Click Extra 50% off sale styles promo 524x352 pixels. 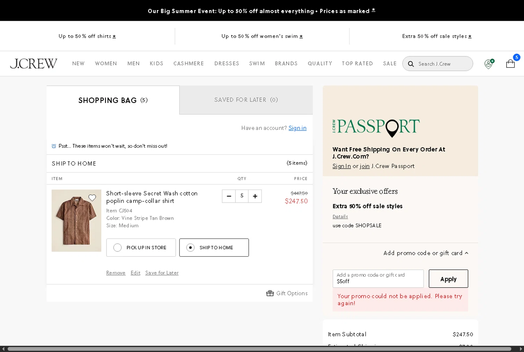tap(437, 36)
